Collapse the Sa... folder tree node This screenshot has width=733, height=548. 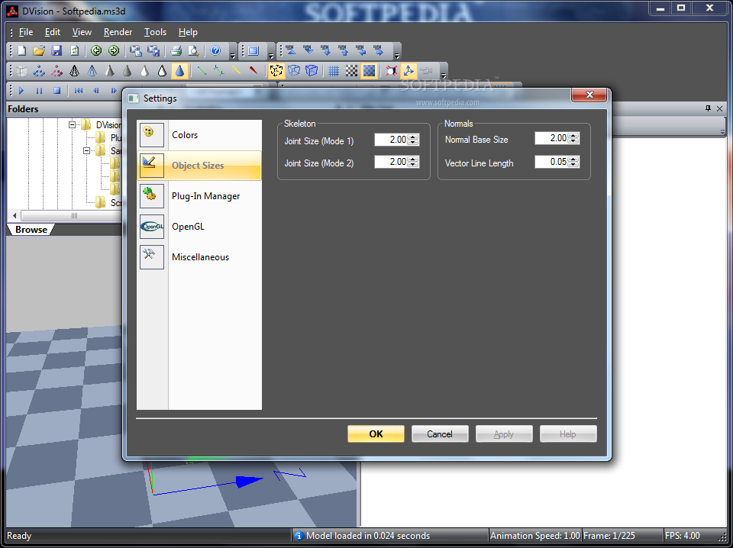[x=86, y=151]
